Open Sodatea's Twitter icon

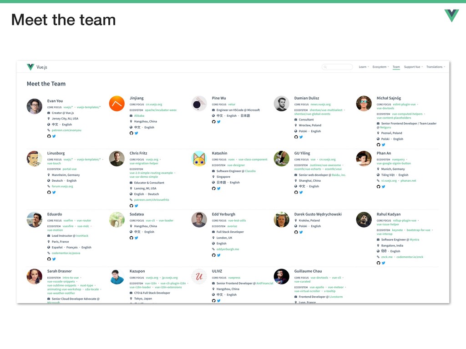click(x=137, y=238)
